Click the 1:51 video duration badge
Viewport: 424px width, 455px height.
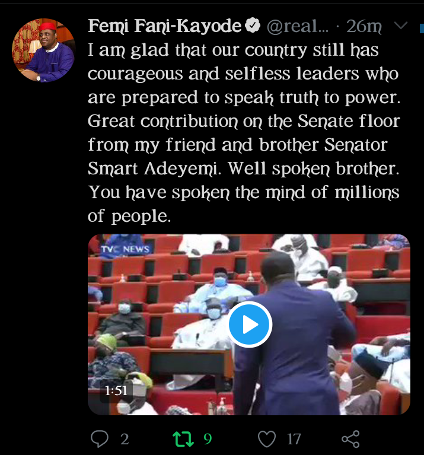click(116, 390)
